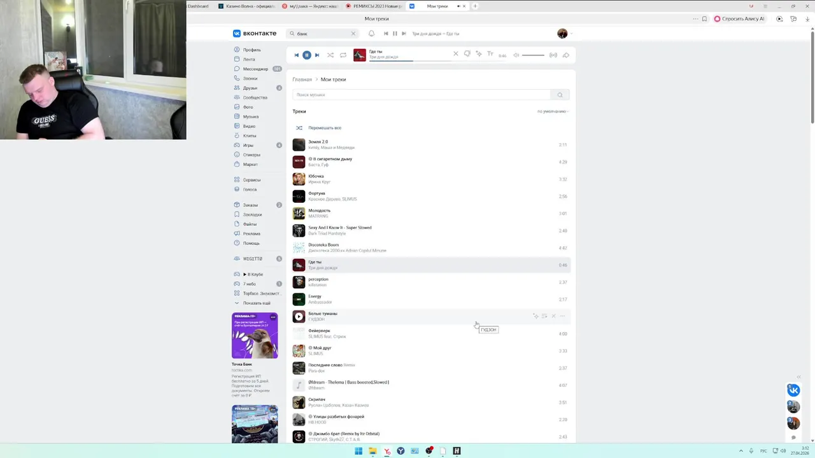Mute audio with the speaker icon

516,55
